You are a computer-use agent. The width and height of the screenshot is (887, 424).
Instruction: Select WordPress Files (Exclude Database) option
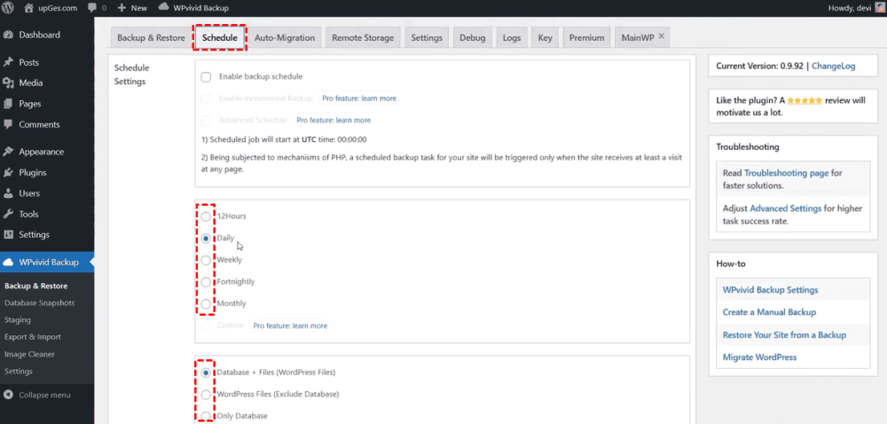tap(206, 394)
